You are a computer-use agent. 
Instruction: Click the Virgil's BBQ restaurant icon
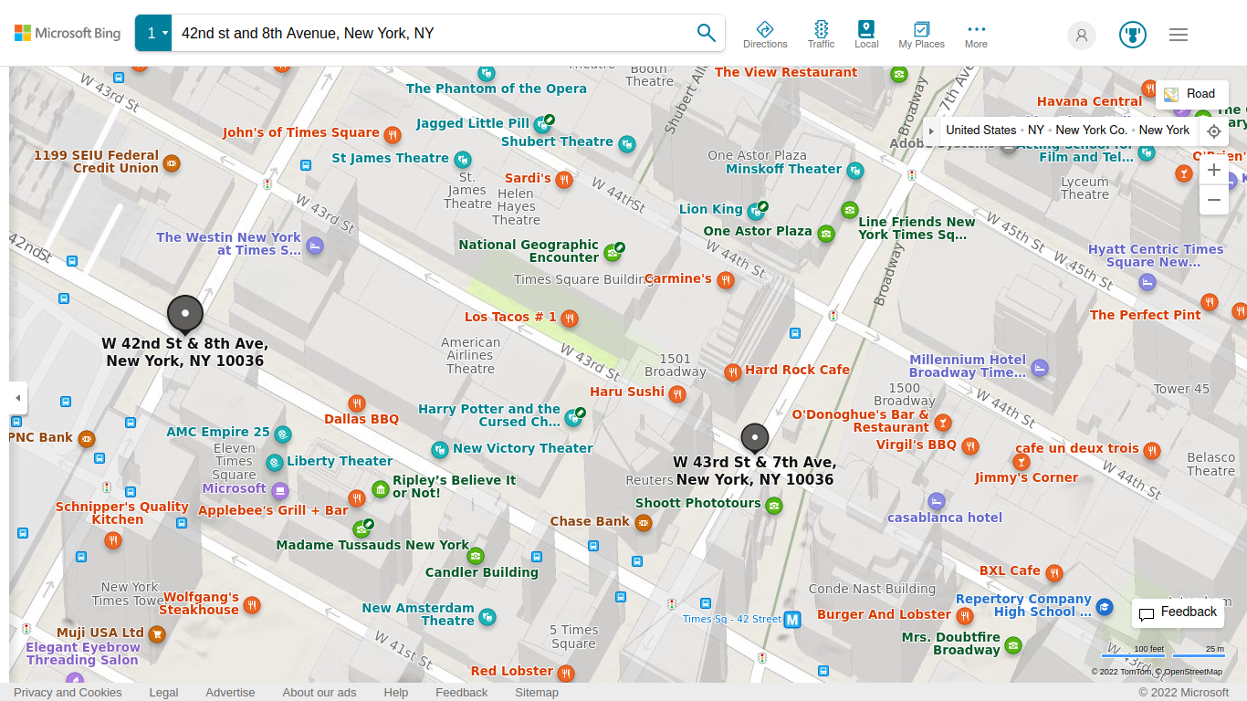(970, 446)
